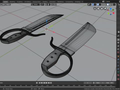Open the Sculpting workspace tab
This screenshot has height=90, width=120.
coord(20,2)
